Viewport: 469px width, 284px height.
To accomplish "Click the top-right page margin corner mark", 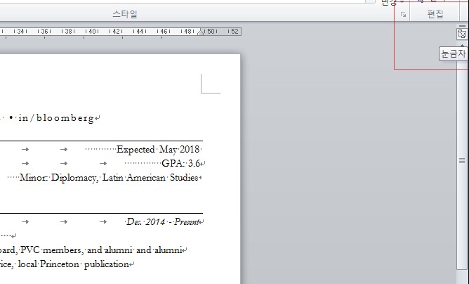I will (210, 83).
